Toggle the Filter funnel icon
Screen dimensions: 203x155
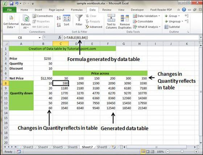79,18
